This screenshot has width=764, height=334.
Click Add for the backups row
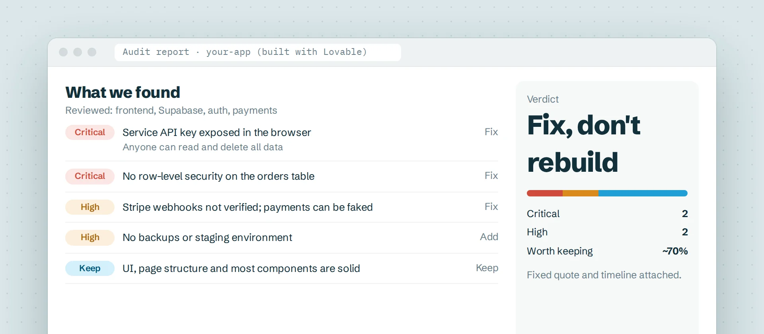pyautogui.click(x=489, y=237)
